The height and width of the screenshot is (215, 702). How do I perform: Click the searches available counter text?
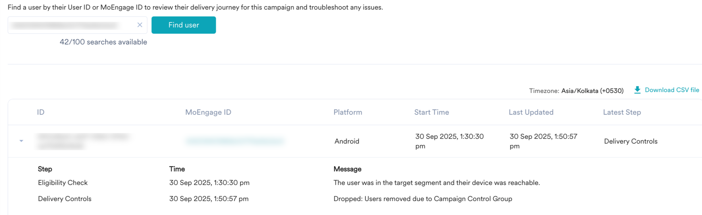pyautogui.click(x=103, y=42)
